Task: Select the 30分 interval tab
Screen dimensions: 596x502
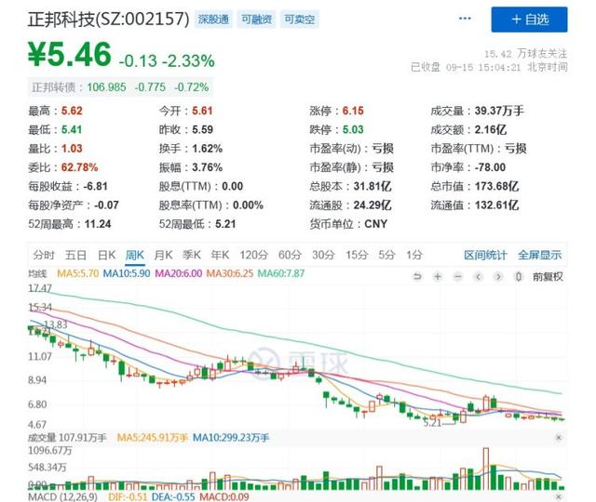Action: (323, 255)
